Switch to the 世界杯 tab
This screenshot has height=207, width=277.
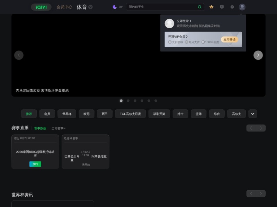coord(67,114)
